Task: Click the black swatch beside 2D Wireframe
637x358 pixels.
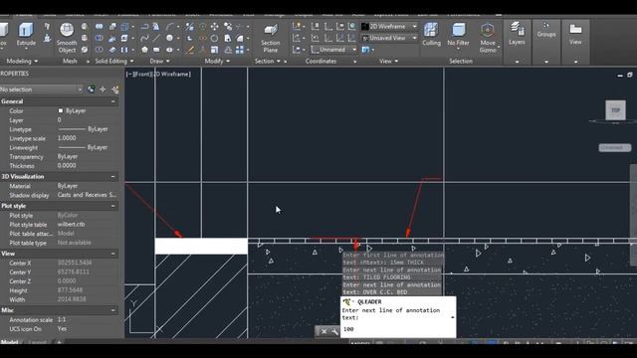Action: click(x=365, y=27)
